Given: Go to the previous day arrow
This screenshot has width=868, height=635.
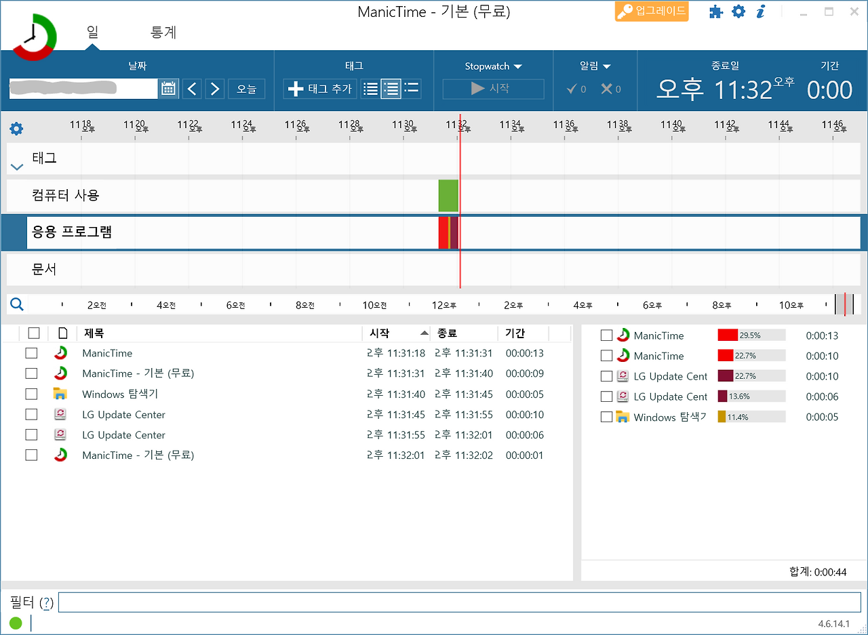Looking at the screenshot, I should coord(193,89).
